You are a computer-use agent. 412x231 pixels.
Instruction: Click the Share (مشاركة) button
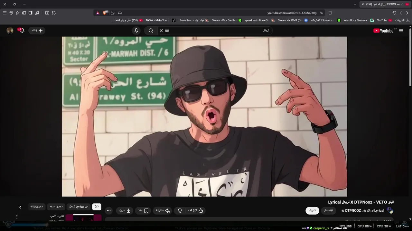click(163, 210)
